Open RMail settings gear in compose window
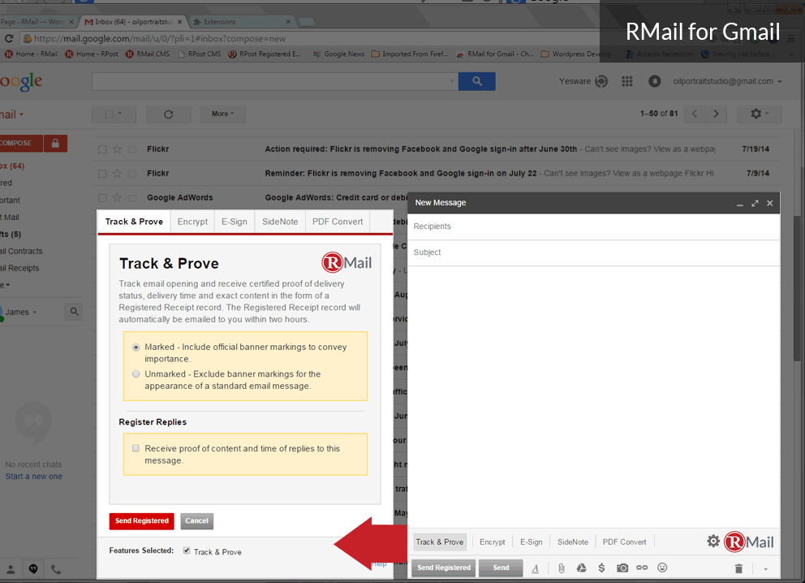This screenshot has width=805, height=583. click(x=713, y=542)
